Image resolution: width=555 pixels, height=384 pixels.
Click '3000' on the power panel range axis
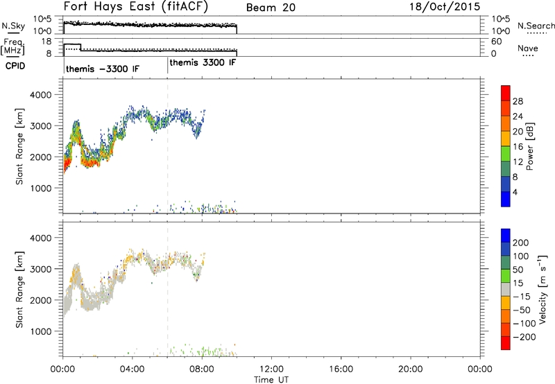40,126
